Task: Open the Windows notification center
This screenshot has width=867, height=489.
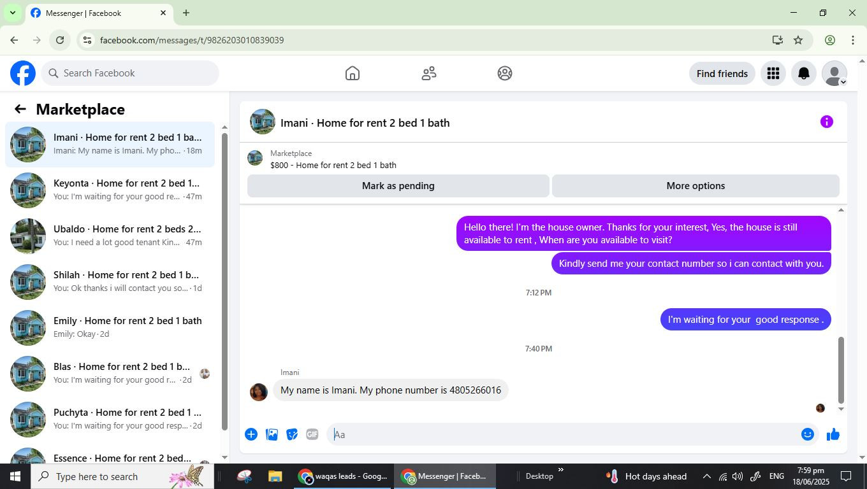Action: 847,476
